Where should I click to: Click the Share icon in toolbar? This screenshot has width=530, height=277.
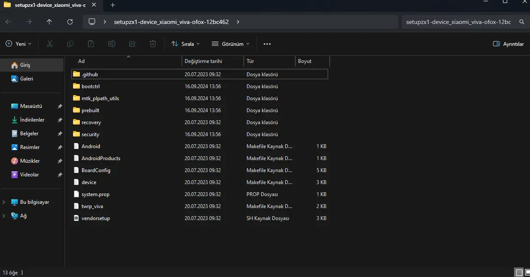click(x=132, y=44)
